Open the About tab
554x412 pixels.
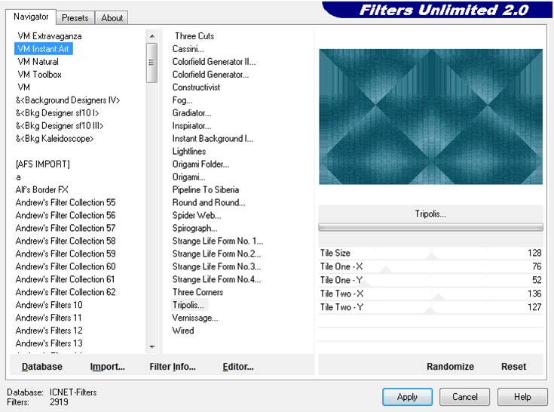coord(112,17)
